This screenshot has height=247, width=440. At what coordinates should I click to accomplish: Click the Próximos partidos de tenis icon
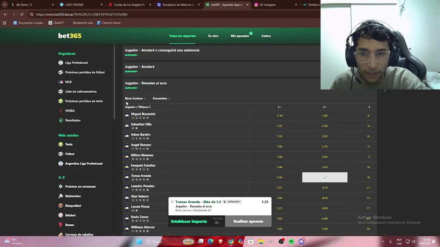tap(61, 101)
